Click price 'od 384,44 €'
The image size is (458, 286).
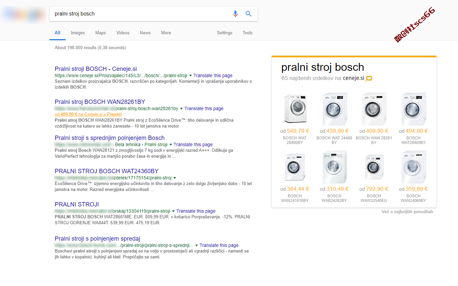pyautogui.click(x=295, y=189)
